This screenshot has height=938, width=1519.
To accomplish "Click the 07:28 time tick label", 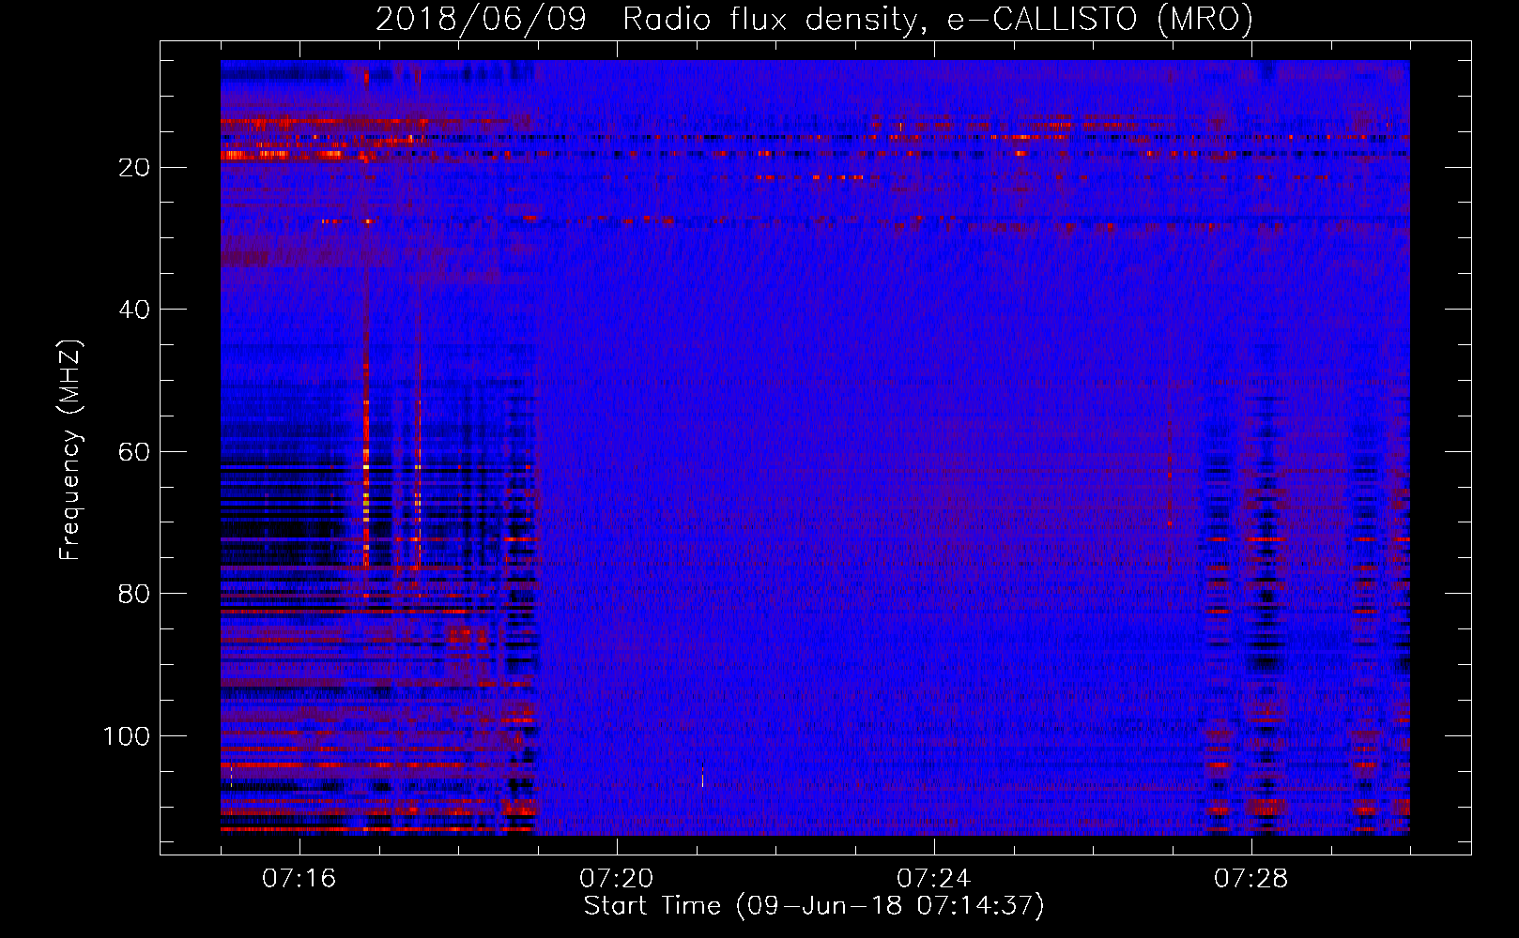I will [x=1251, y=879].
